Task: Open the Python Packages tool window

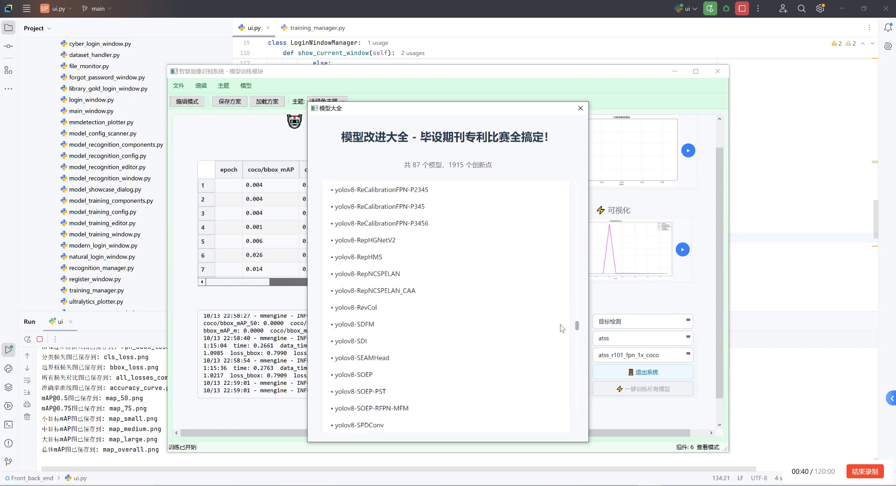Action: coord(8,387)
